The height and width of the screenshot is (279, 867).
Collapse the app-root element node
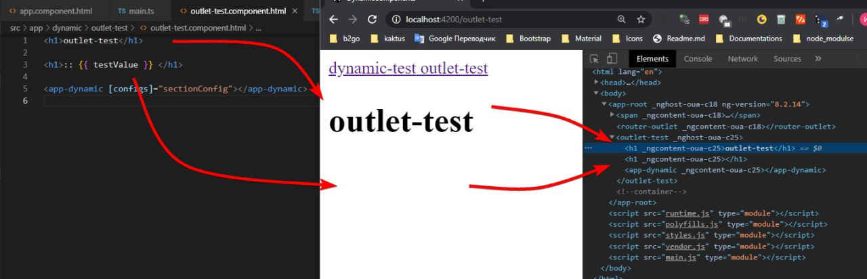604,104
